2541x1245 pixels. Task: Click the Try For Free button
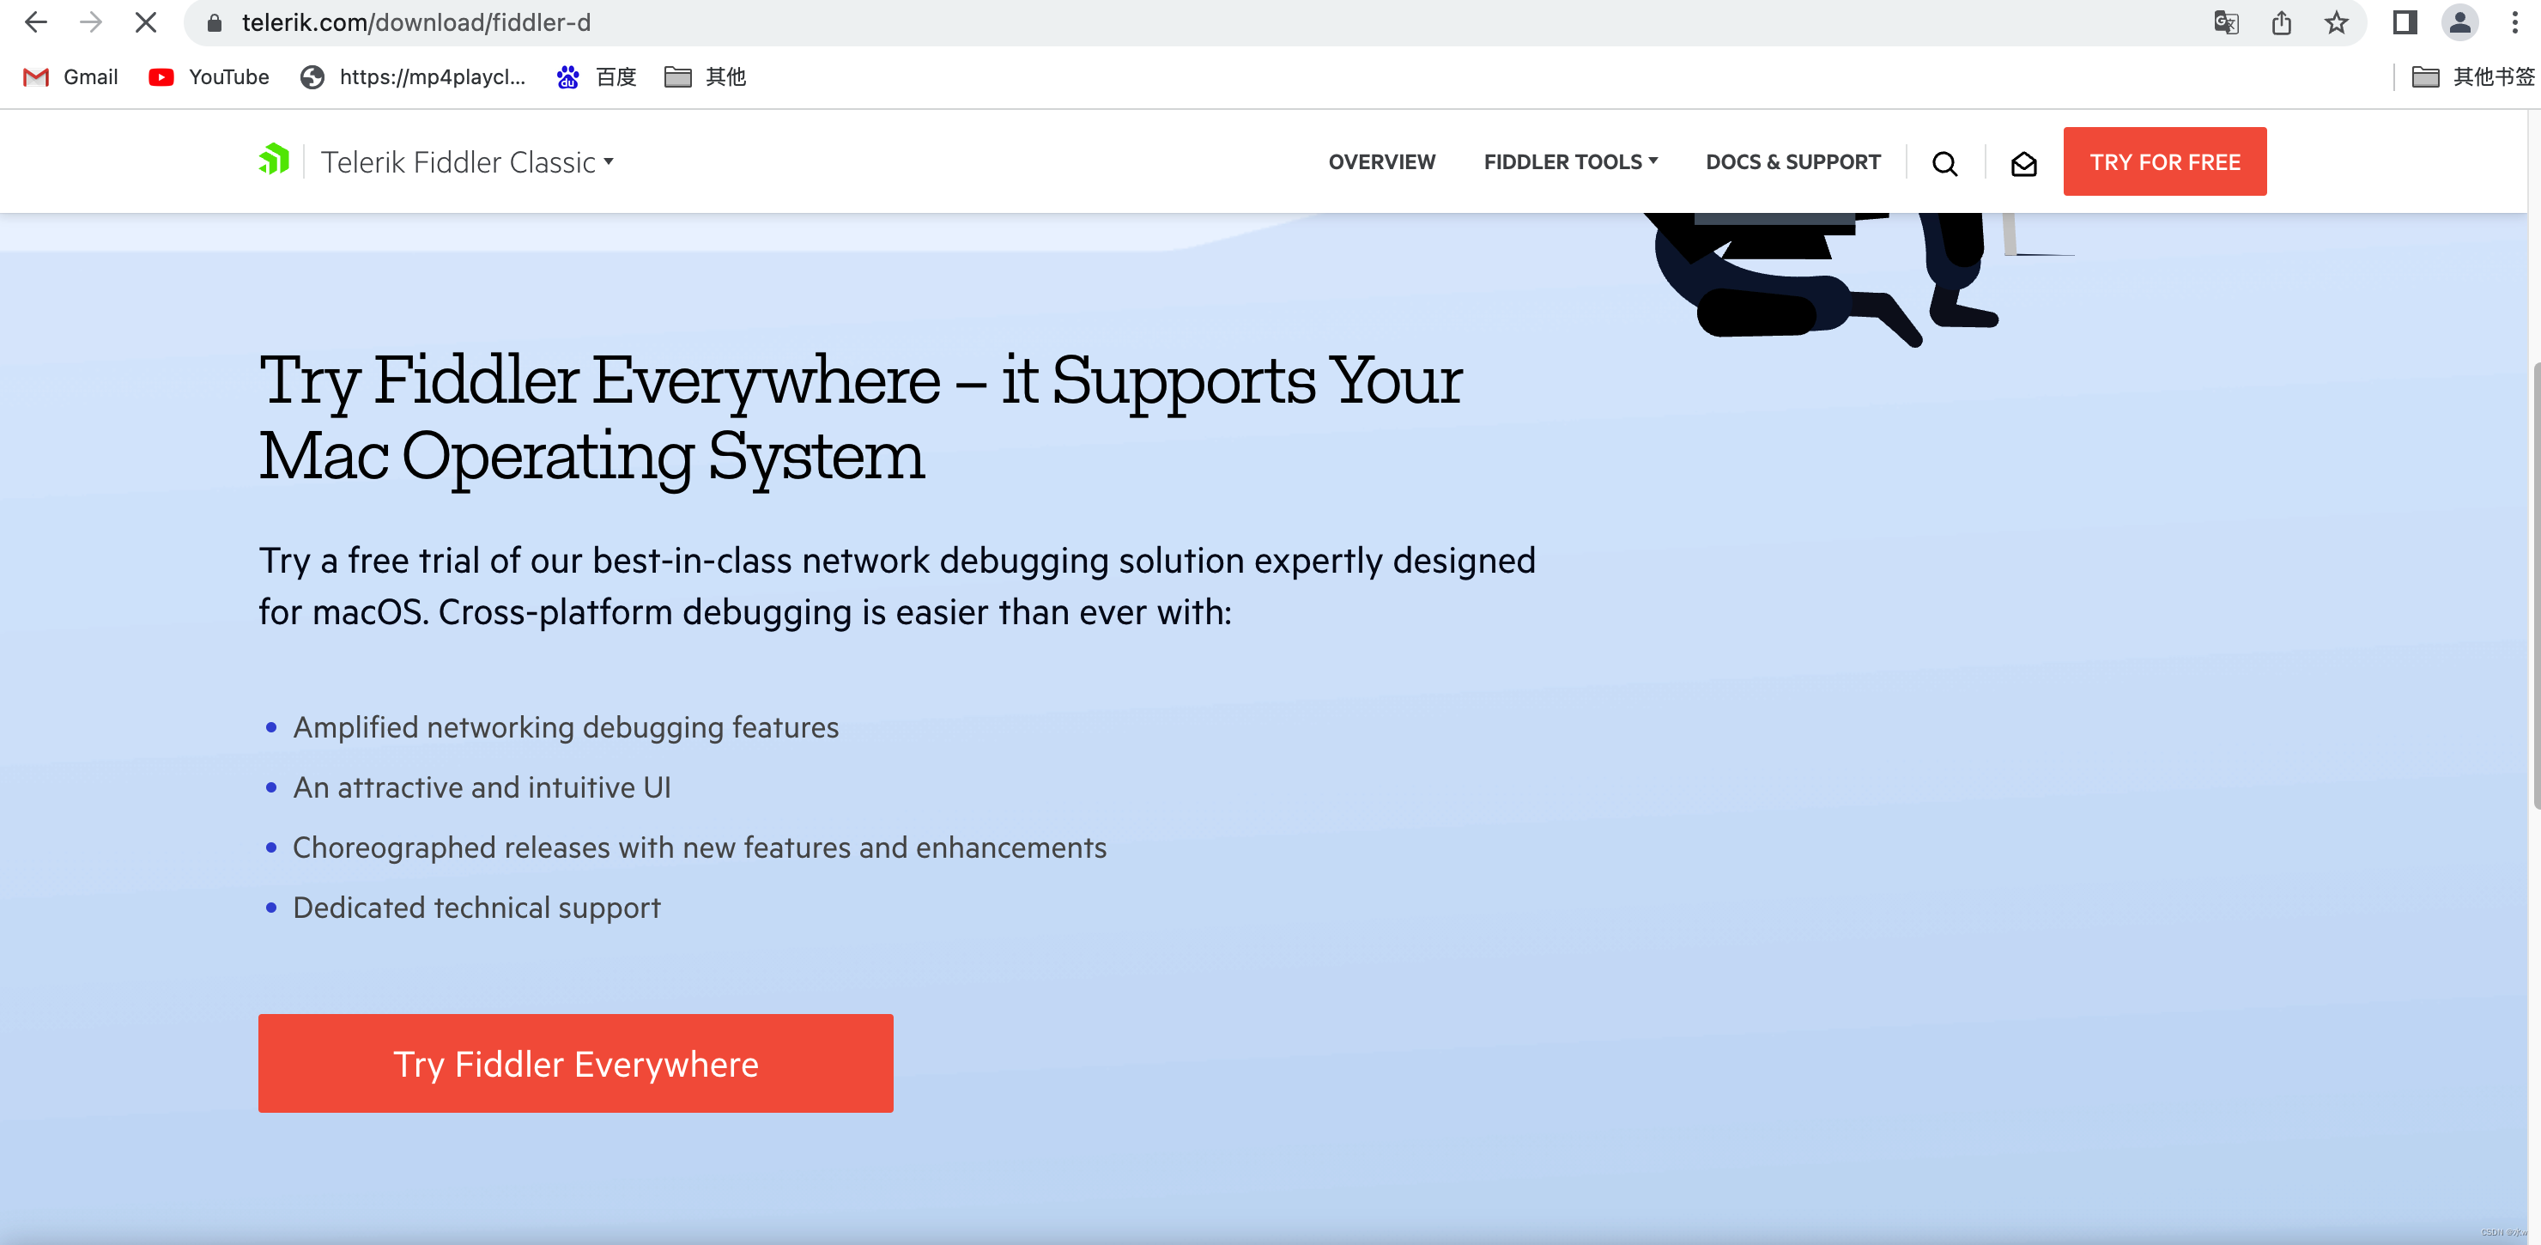click(x=2164, y=161)
